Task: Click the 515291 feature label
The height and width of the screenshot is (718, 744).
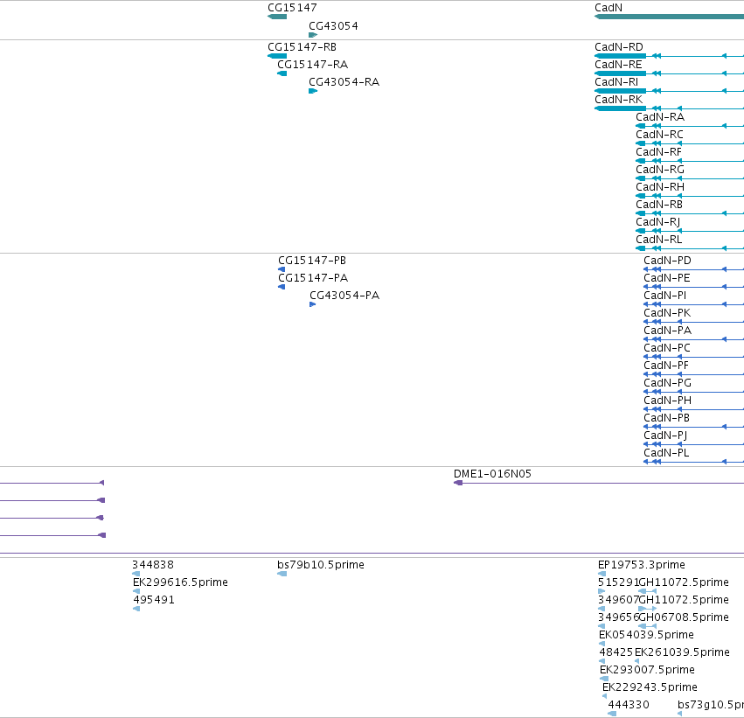Action: click(x=618, y=582)
